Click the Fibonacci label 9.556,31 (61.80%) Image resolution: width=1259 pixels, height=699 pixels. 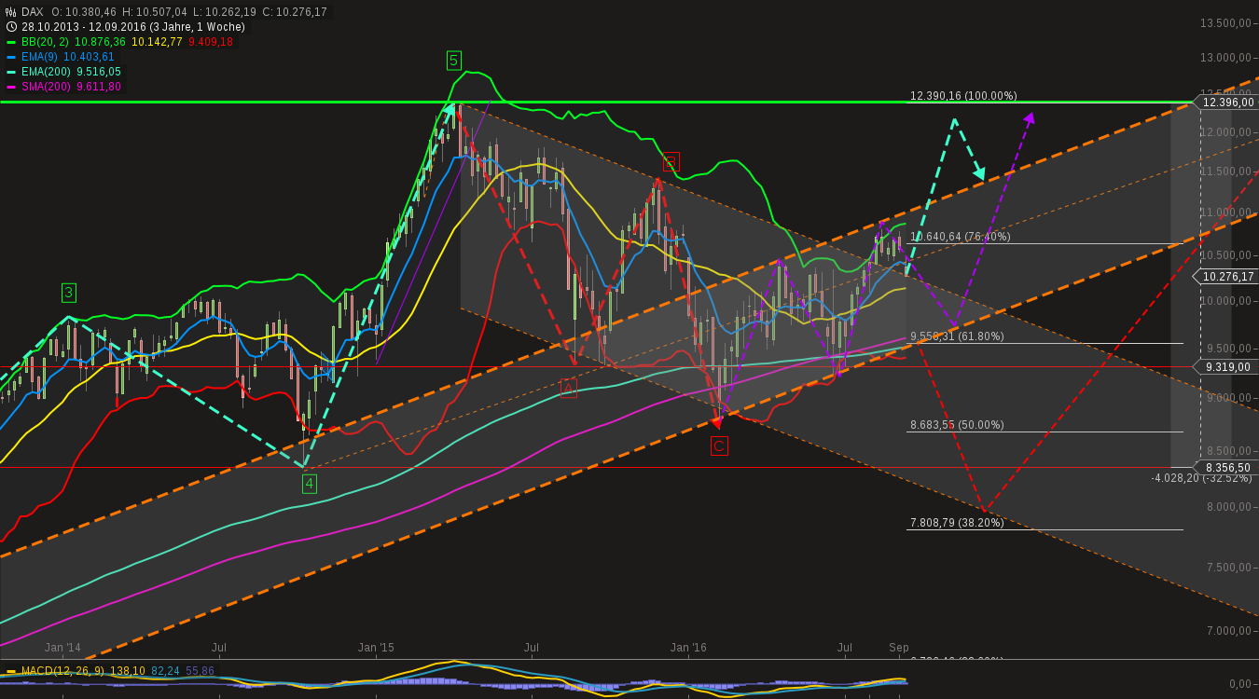957,336
